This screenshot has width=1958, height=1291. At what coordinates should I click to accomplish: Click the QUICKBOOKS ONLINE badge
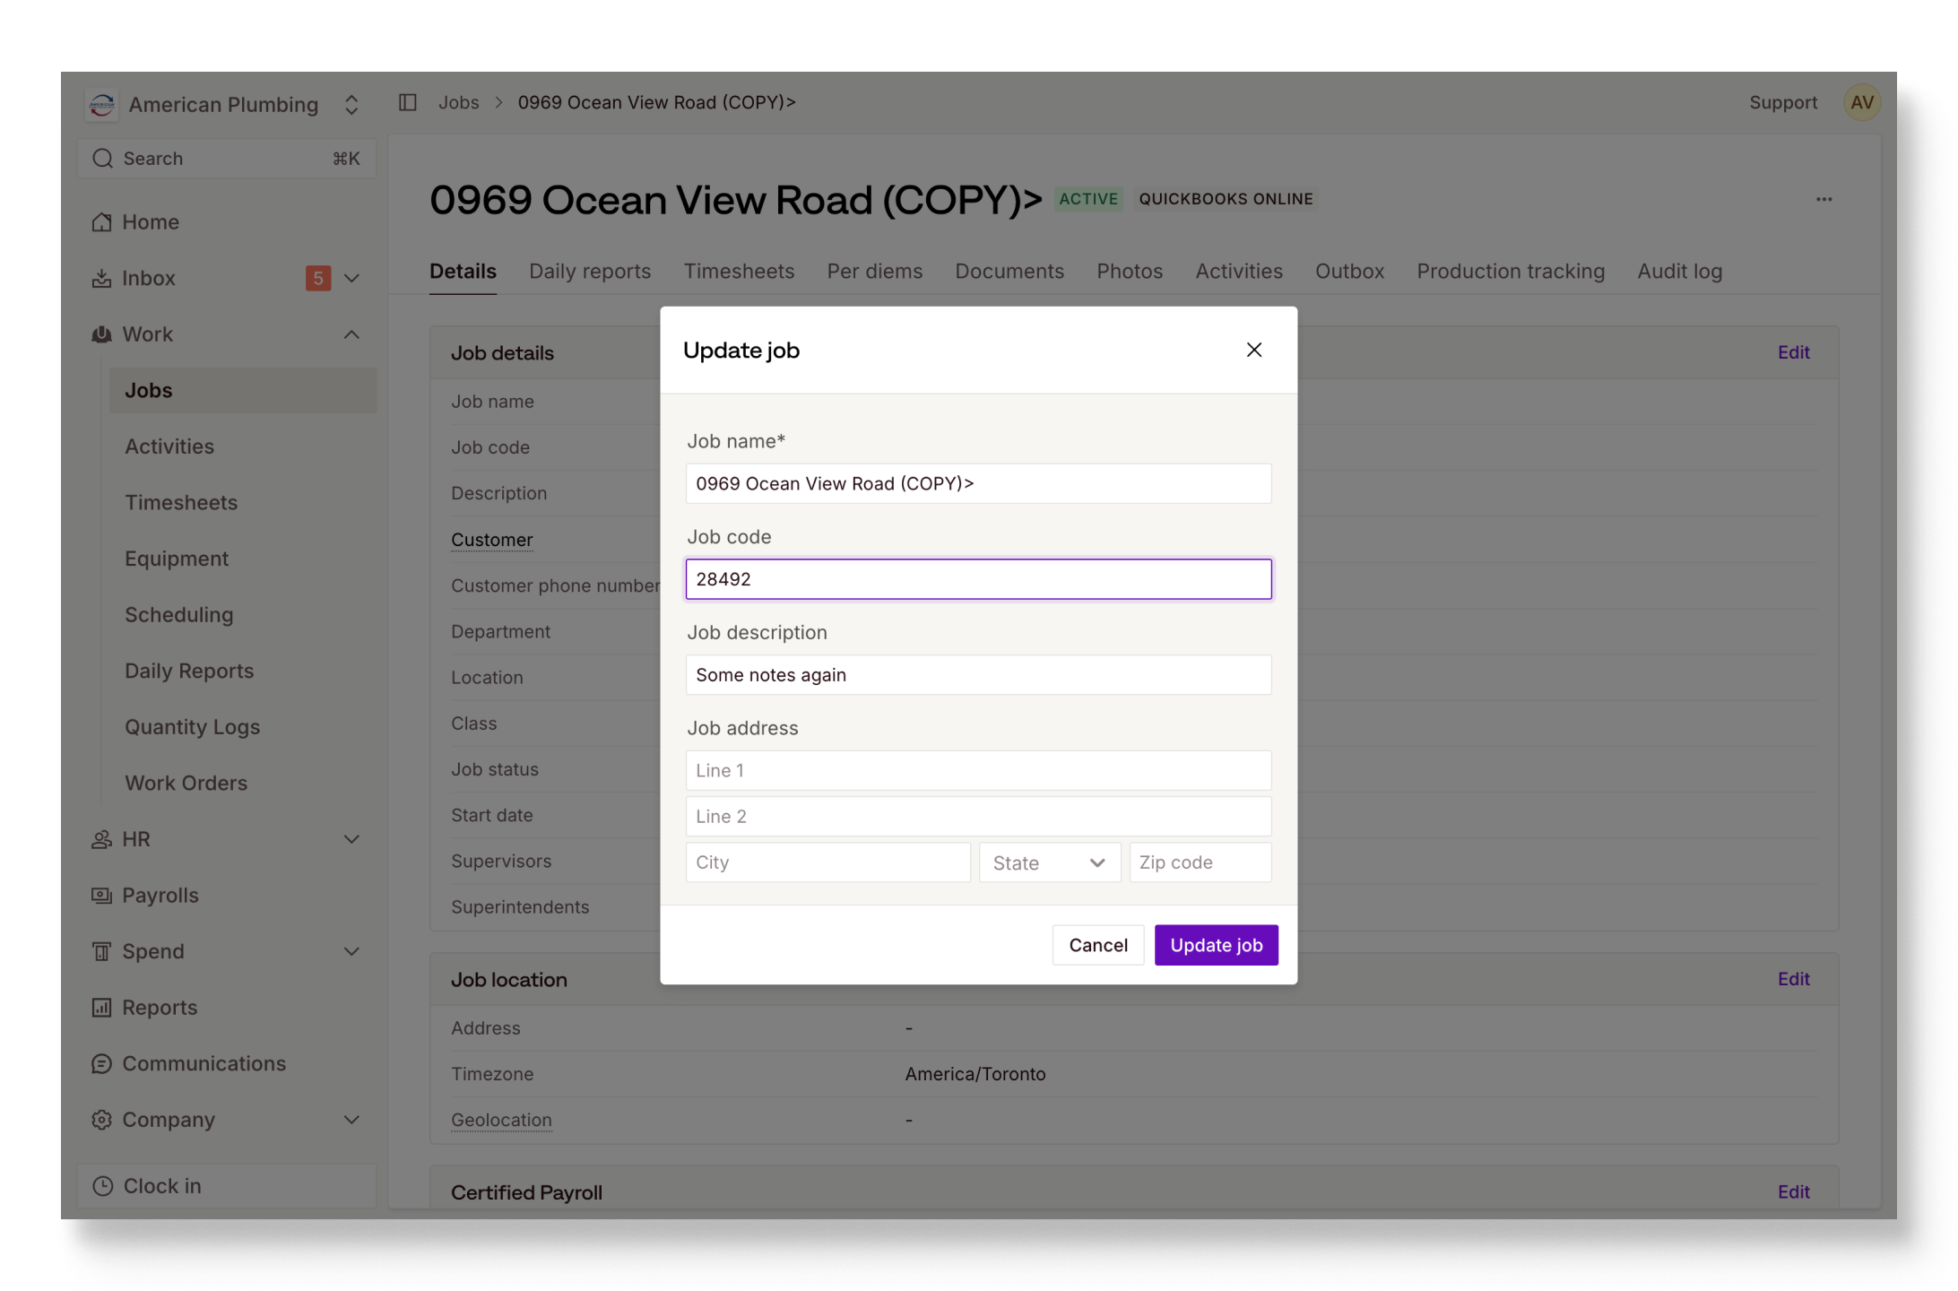tap(1226, 199)
